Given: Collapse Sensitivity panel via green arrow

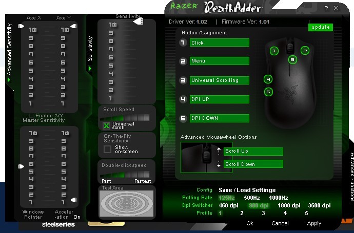Looking at the screenshot, I should tap(90, 68).
